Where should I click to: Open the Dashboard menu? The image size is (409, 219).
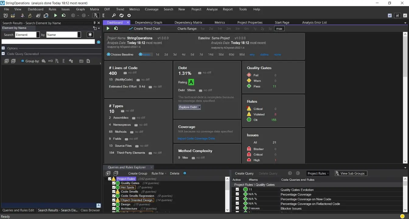(36, 9)
